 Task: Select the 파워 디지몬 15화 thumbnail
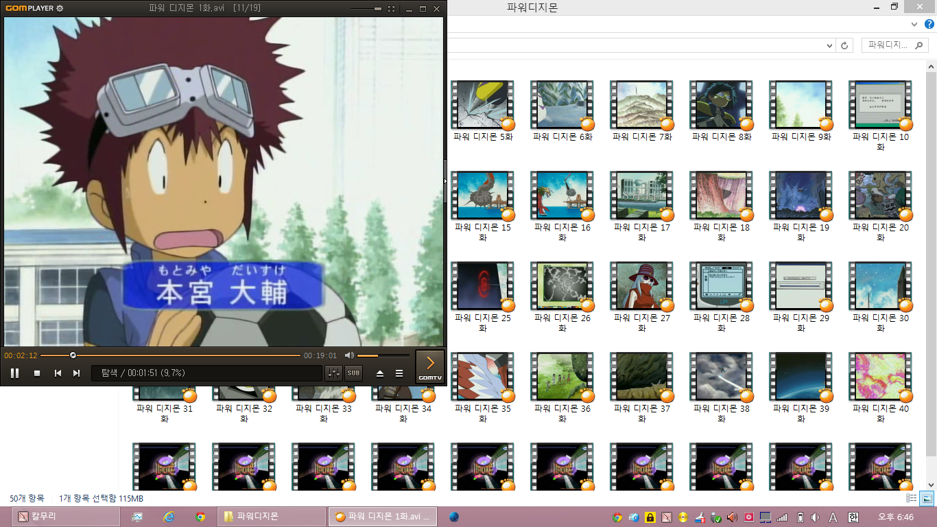point(483,196)
